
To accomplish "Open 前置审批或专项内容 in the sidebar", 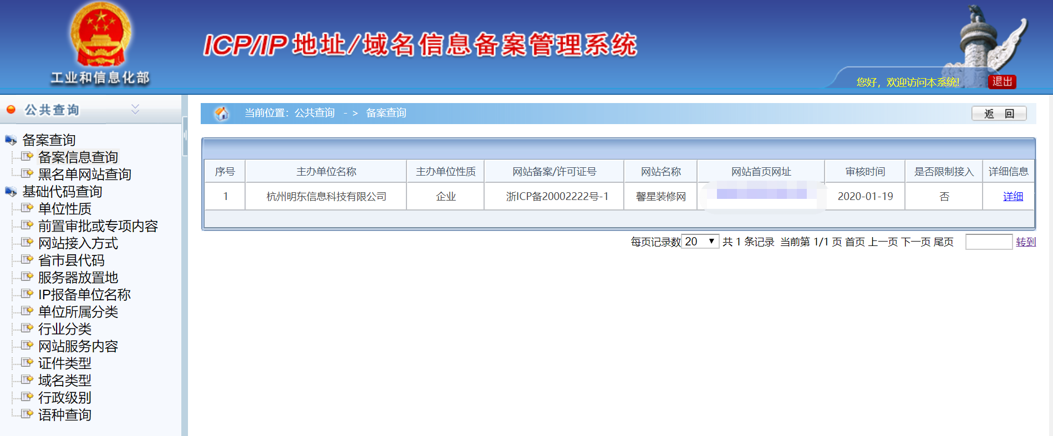I will [x=98, y=226].
